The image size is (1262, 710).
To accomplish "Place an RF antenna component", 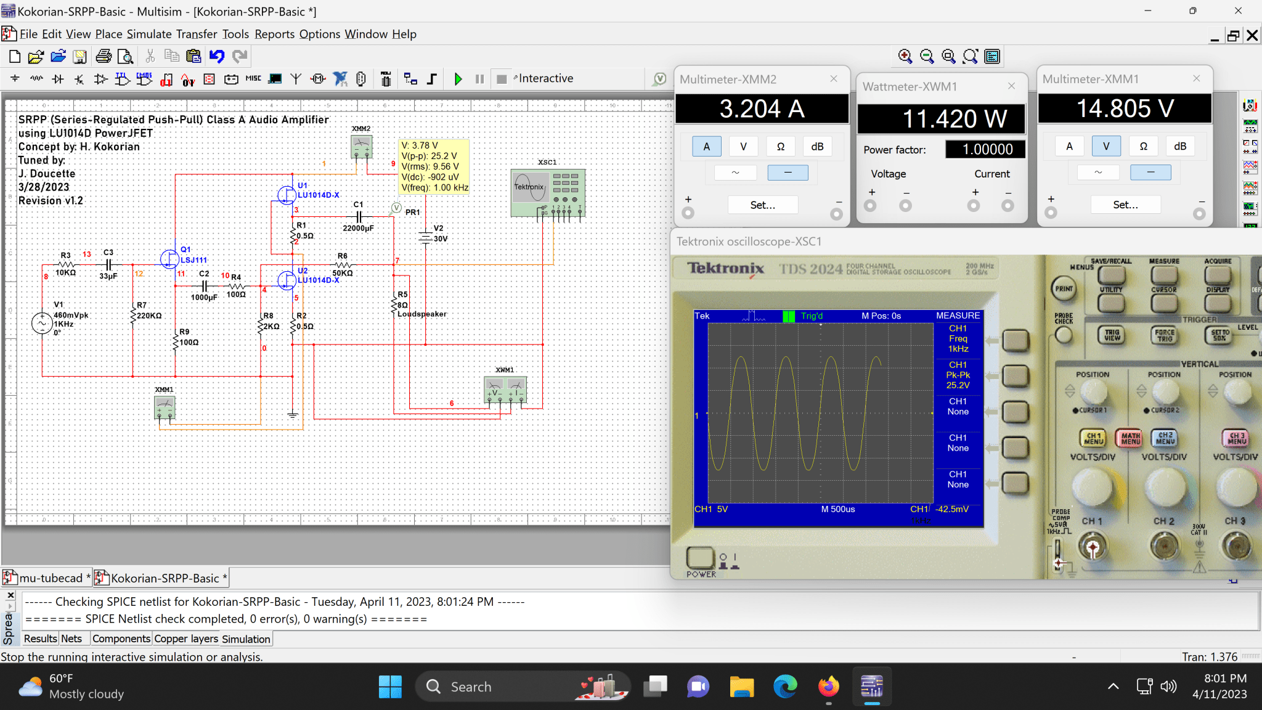I will click(296, 79).
